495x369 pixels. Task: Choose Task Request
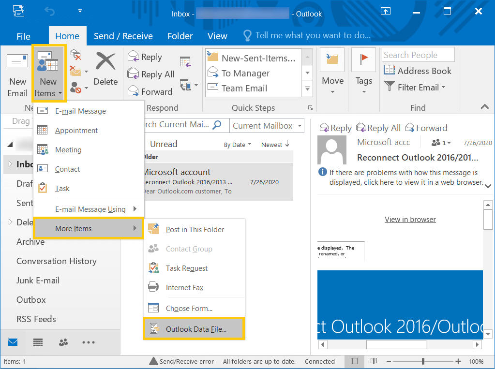coord(195,268)
